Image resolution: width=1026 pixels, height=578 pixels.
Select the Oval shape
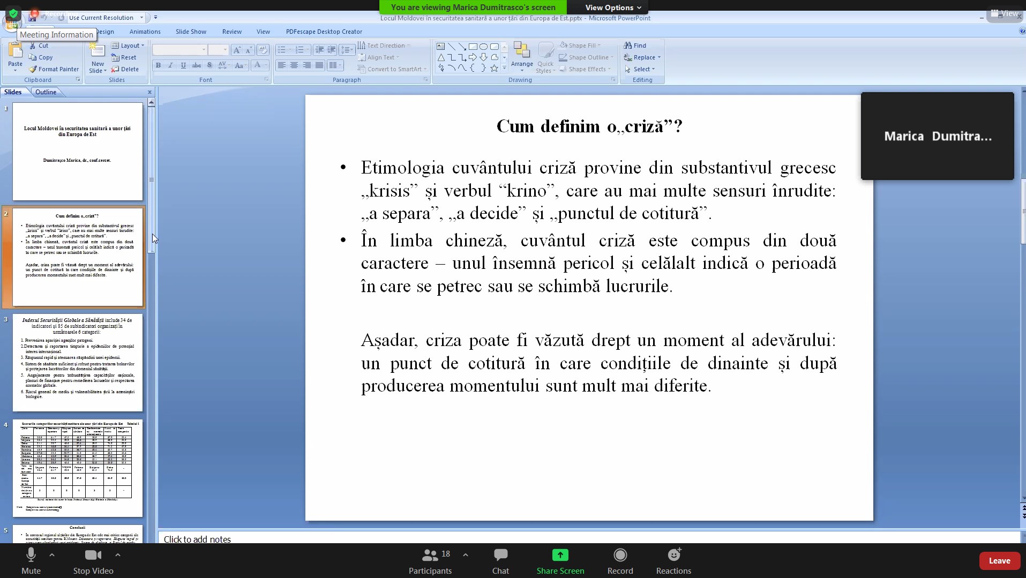(x=483, y=47)
